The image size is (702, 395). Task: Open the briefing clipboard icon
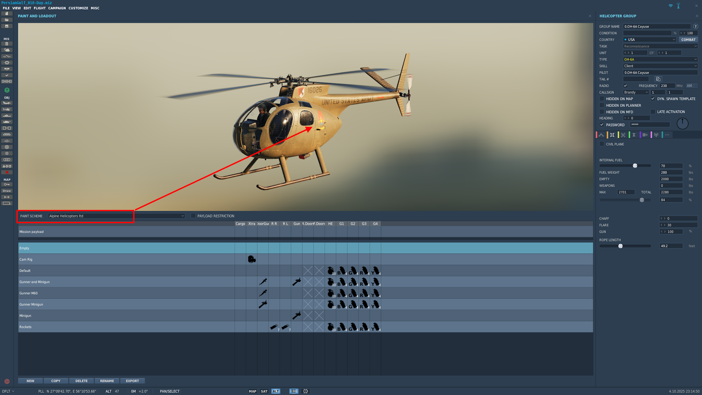[7, 44]
